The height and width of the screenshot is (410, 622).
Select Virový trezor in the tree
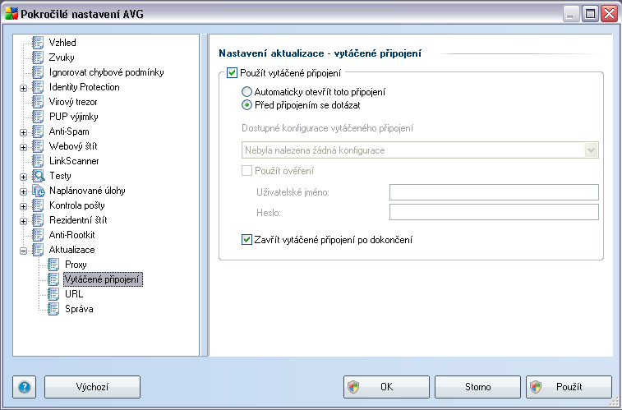(73, 102)
